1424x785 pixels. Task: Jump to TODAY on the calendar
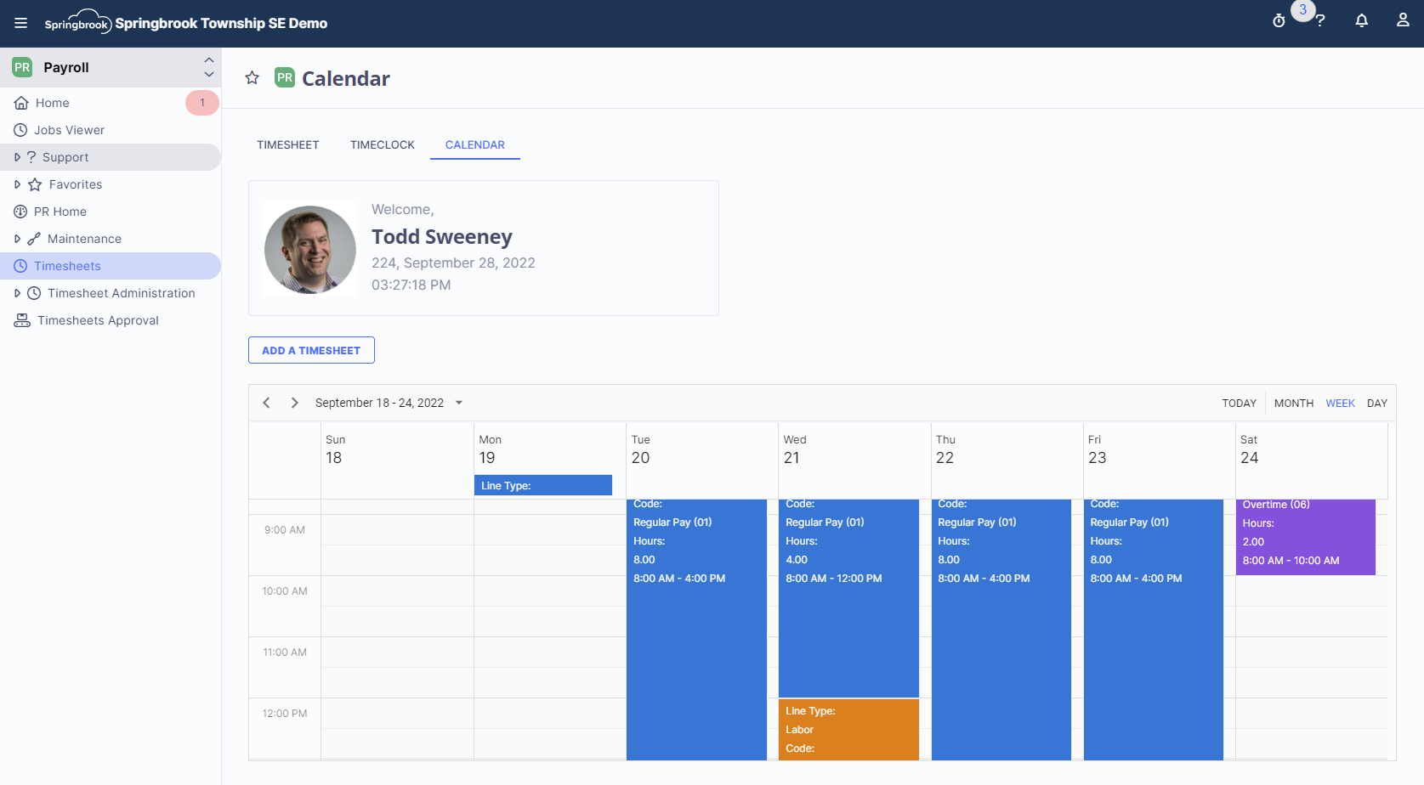click(x=1239, y=403)
